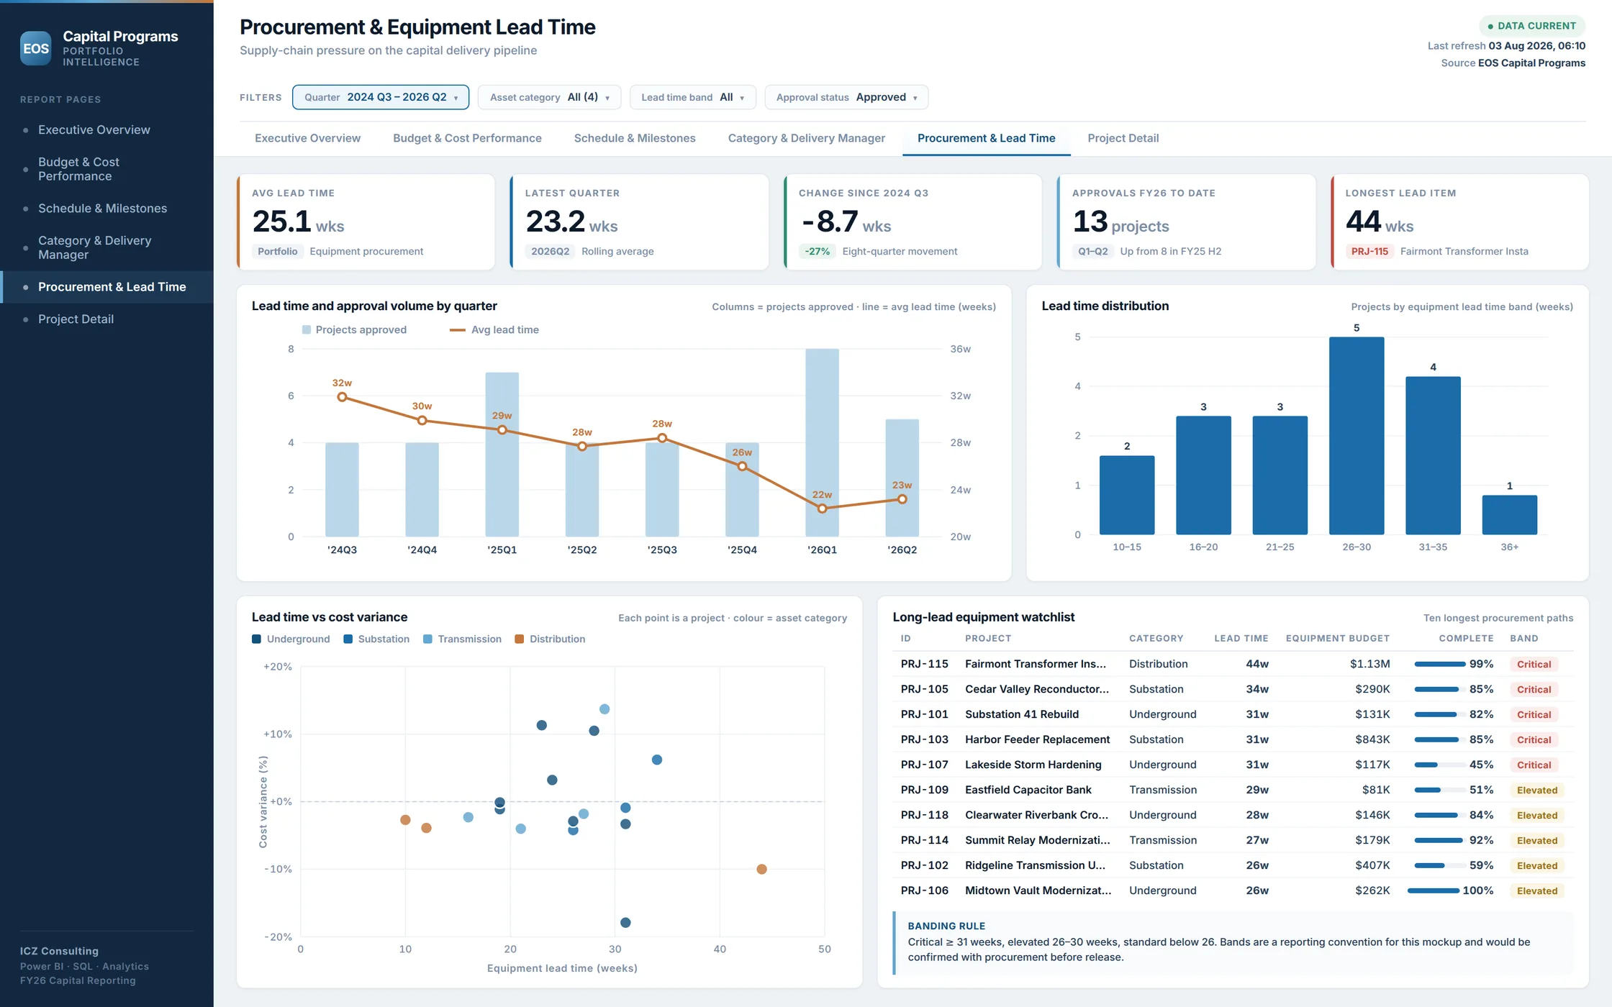Select the Procurement & Lead Time tab
This screenshot has width=1612, height=1007.
coord(986,138)
